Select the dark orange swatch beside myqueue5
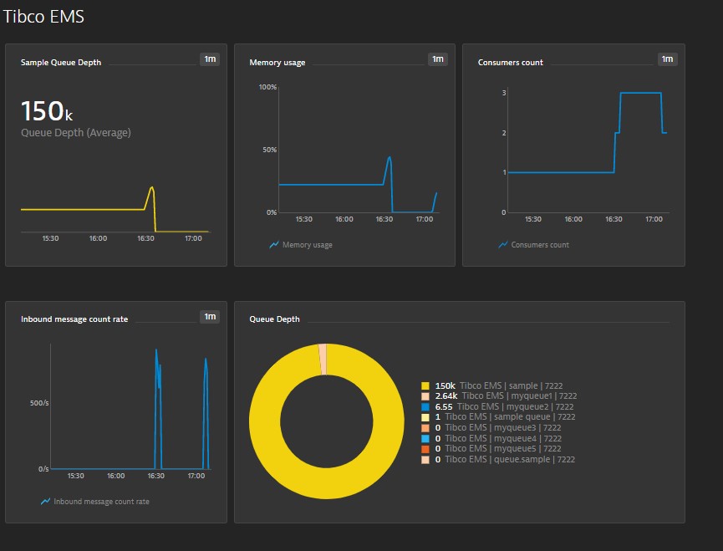 [425, 449]
